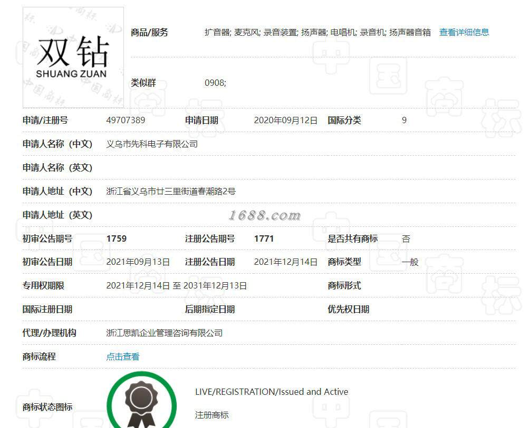529x428 pixels.
Task: Click the goods list starting with 扩音器; 麦克风
Action: pyautogui.click(x=318, y=32)
